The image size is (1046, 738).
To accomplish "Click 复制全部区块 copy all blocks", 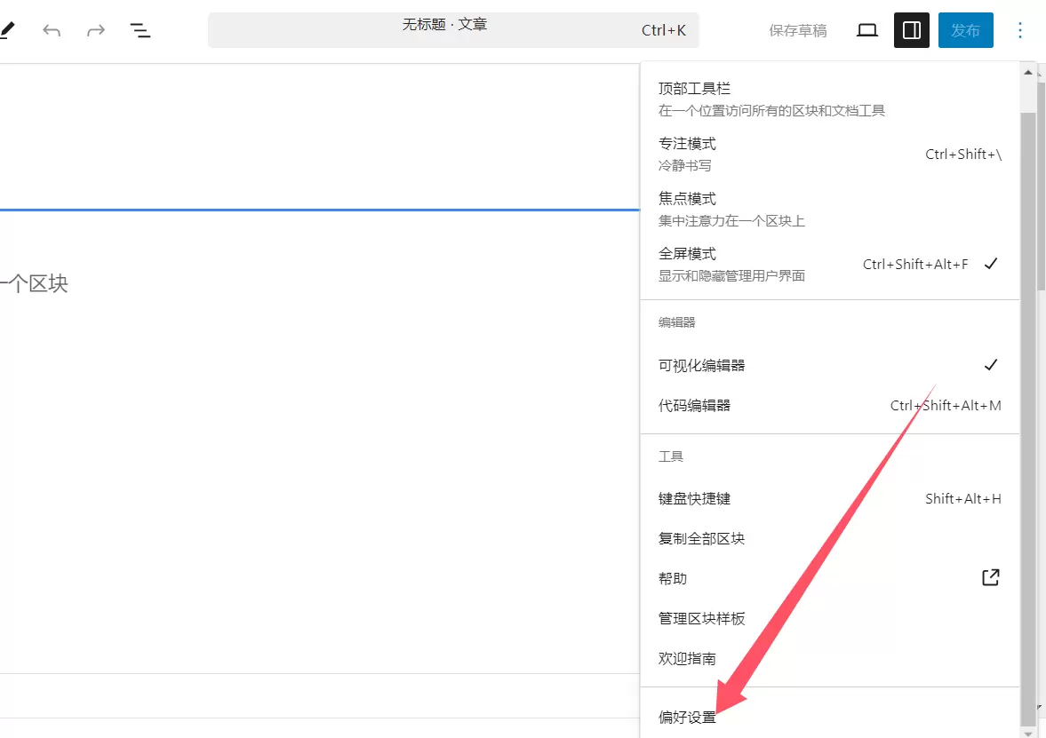I will (x=829, y=539).
